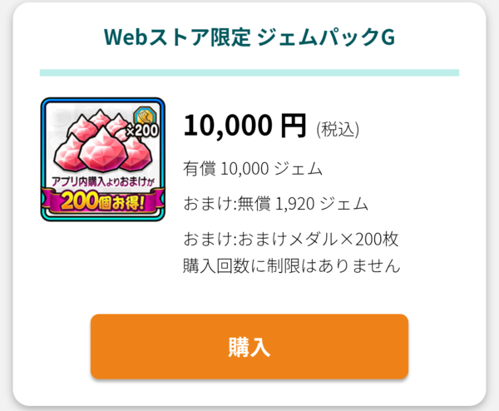
Task: Click the 10,000 円 price text
Action: [245, 126]
